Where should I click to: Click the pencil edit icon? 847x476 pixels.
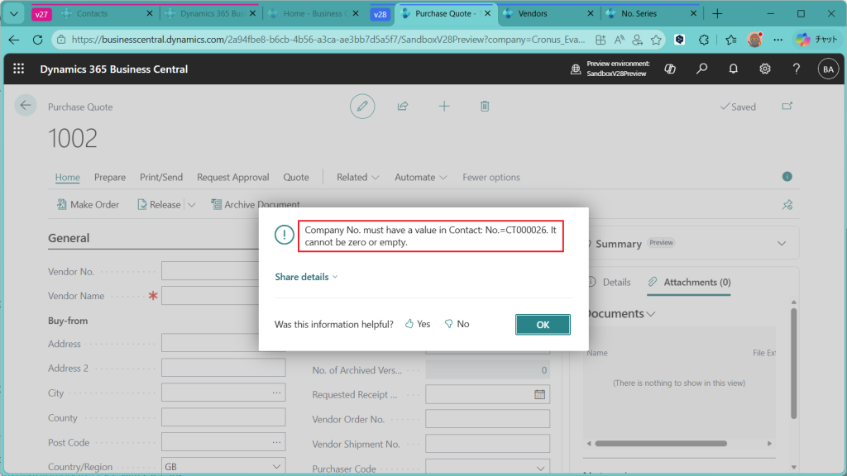point(361,106)
